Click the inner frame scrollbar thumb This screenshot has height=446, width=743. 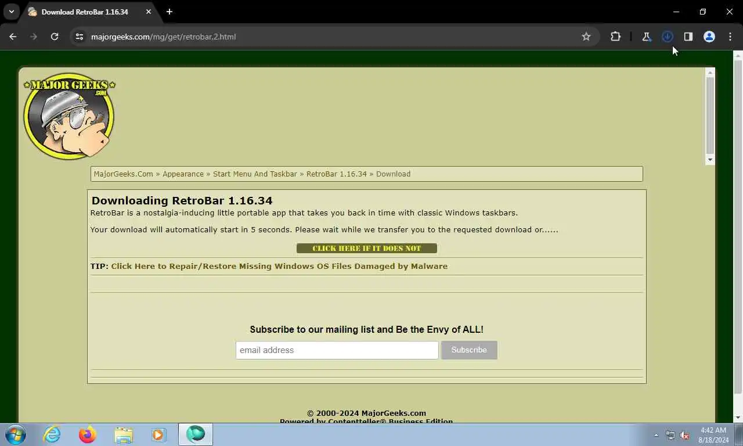click(x=710, y=115)
